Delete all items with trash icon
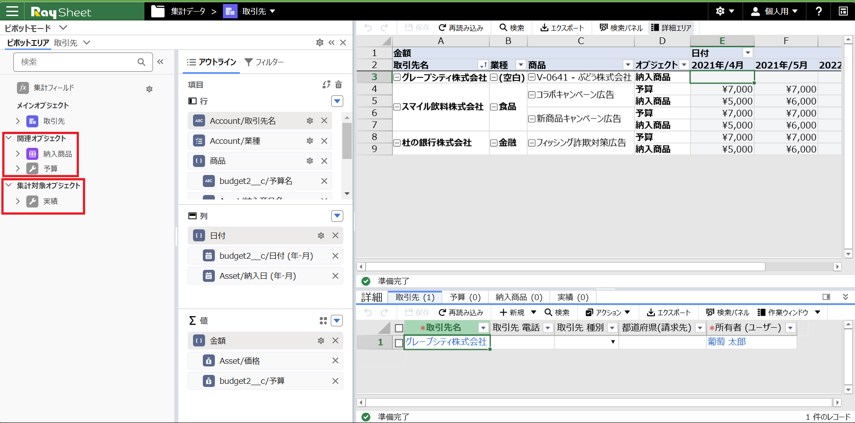This screenshot has width=855, height=423. (x=338, y=85)
